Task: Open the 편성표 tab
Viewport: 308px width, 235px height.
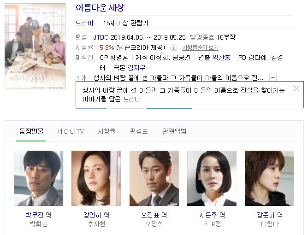Action: (x=139, y=131)
